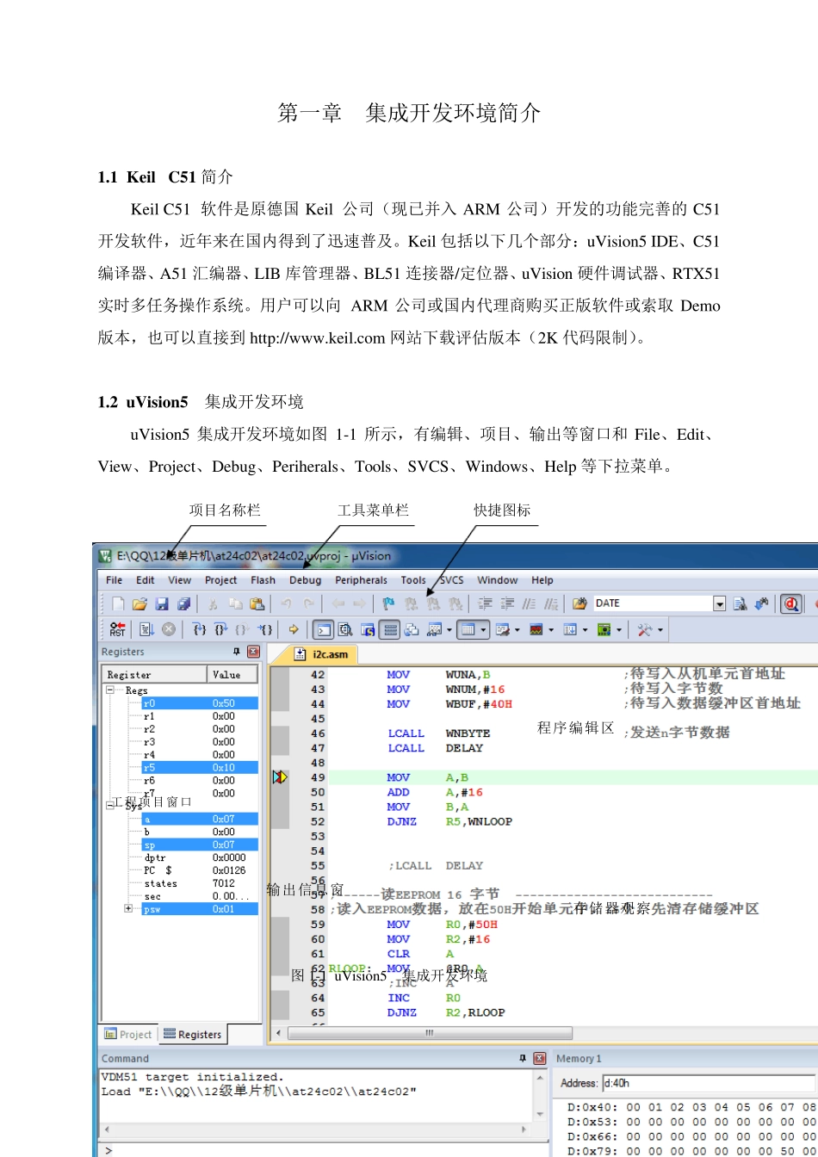Toggle the Command Window icon
This screenshot has width=818, height=1157.
[x=323, y=629]
